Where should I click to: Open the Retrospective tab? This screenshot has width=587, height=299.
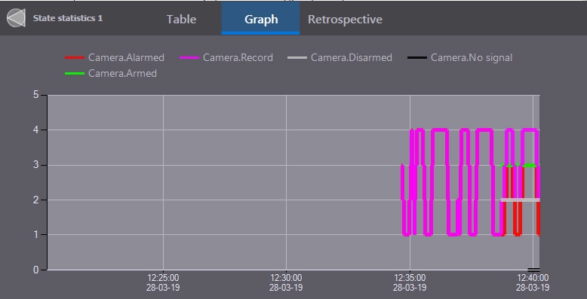click(x=345, y=19)
